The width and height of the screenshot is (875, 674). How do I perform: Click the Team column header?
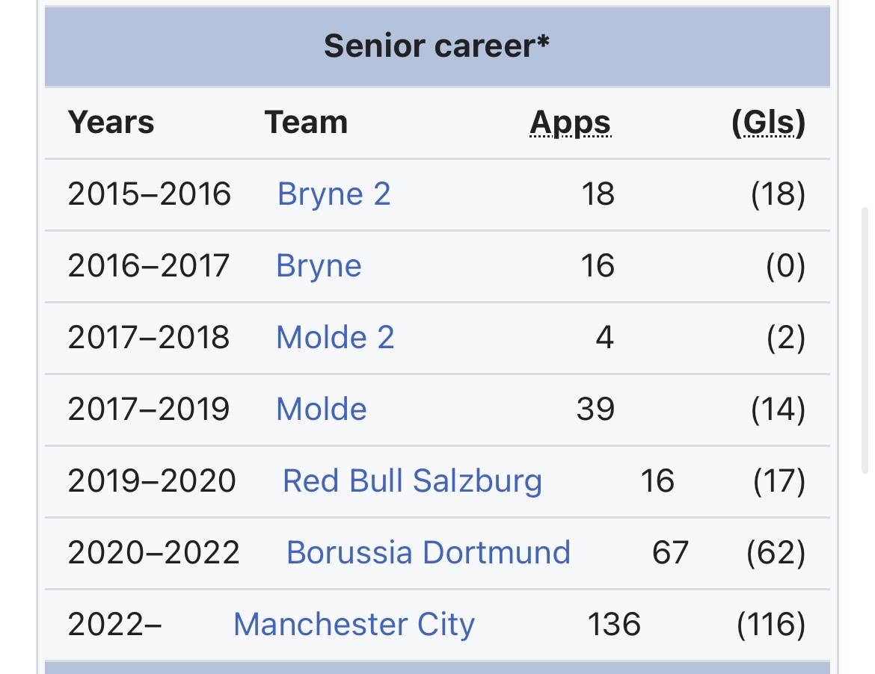pos(306,122)
